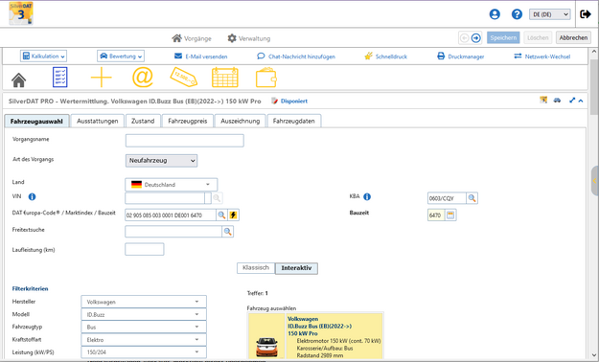Open the home house icon
The image size is (599, 362).
[19, 79]
